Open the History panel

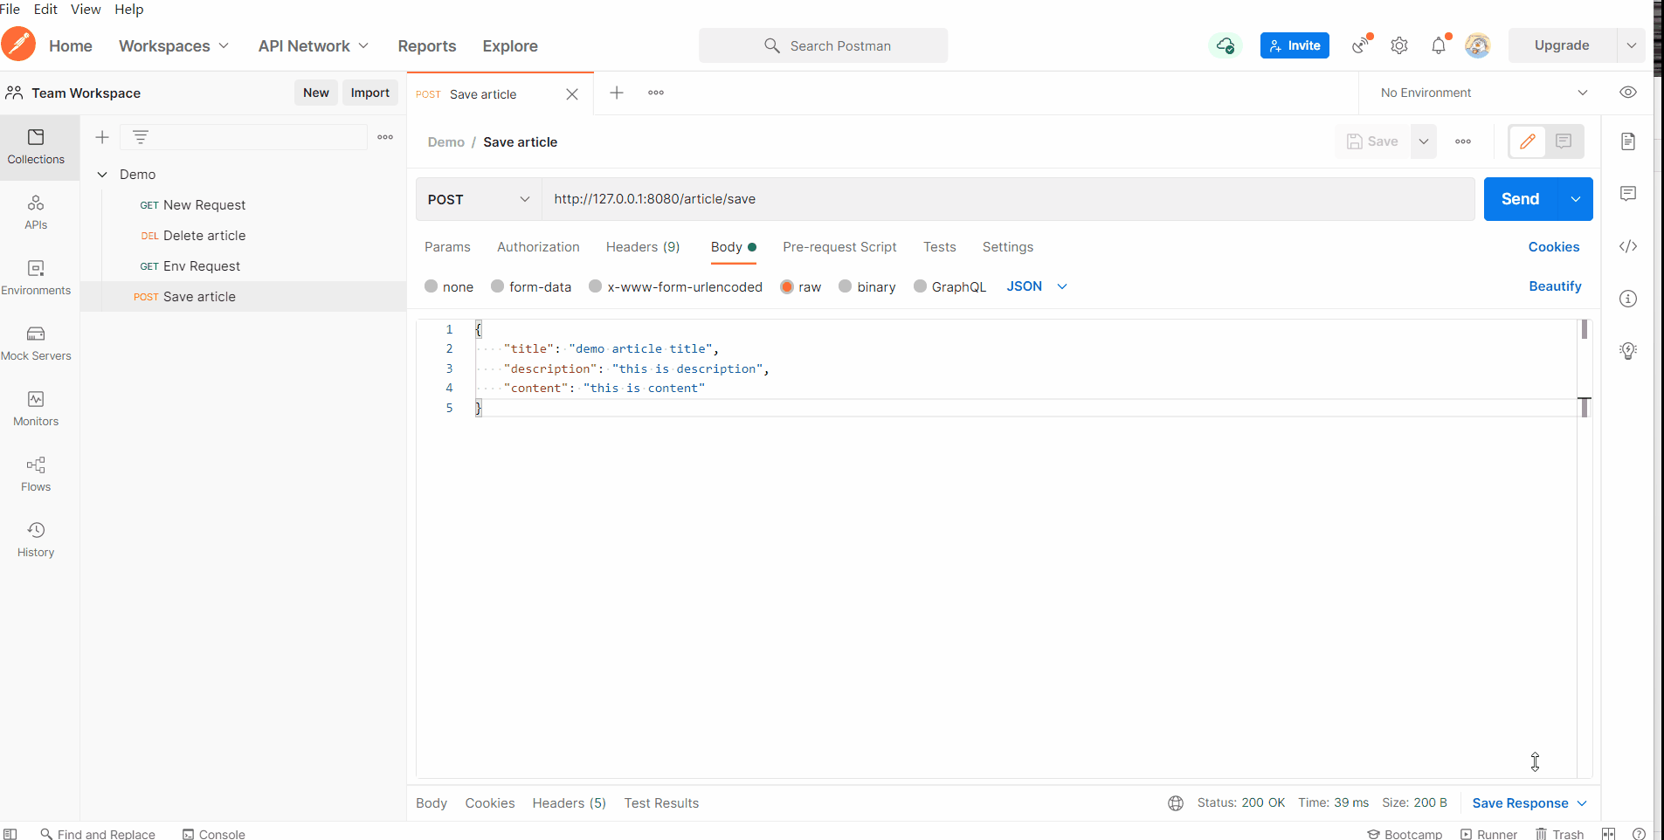(36, 539)
